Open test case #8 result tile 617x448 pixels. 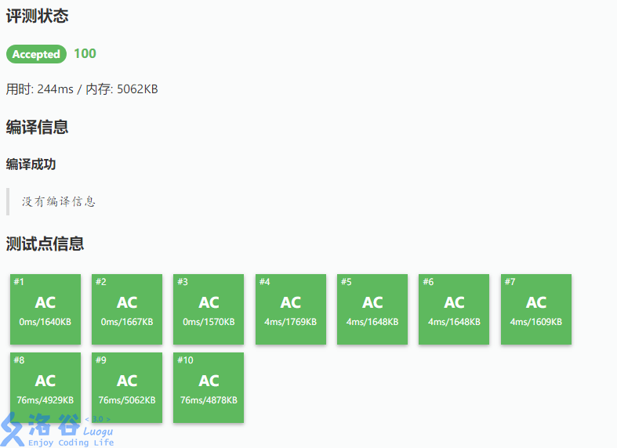[45, 387]
